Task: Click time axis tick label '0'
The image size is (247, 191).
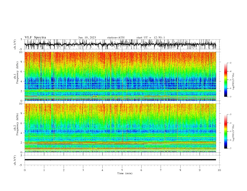Action: coord(25,170)
